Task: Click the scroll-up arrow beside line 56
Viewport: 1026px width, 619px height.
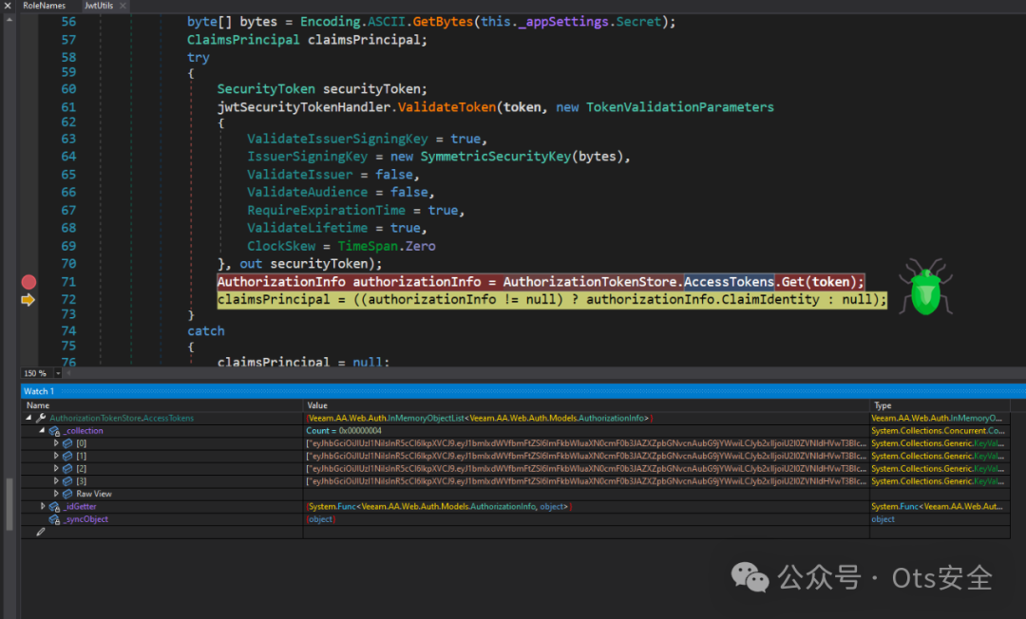Action: (x=9, y=20)
